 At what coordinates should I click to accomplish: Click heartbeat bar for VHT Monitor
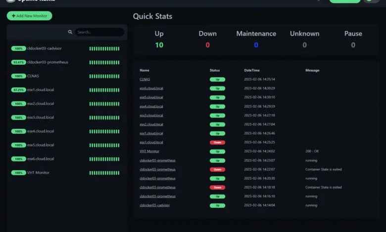pyautogui.click(x=104, y=173)
